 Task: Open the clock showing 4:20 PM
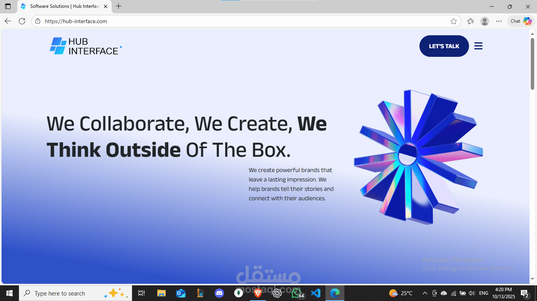pos(503,293)
